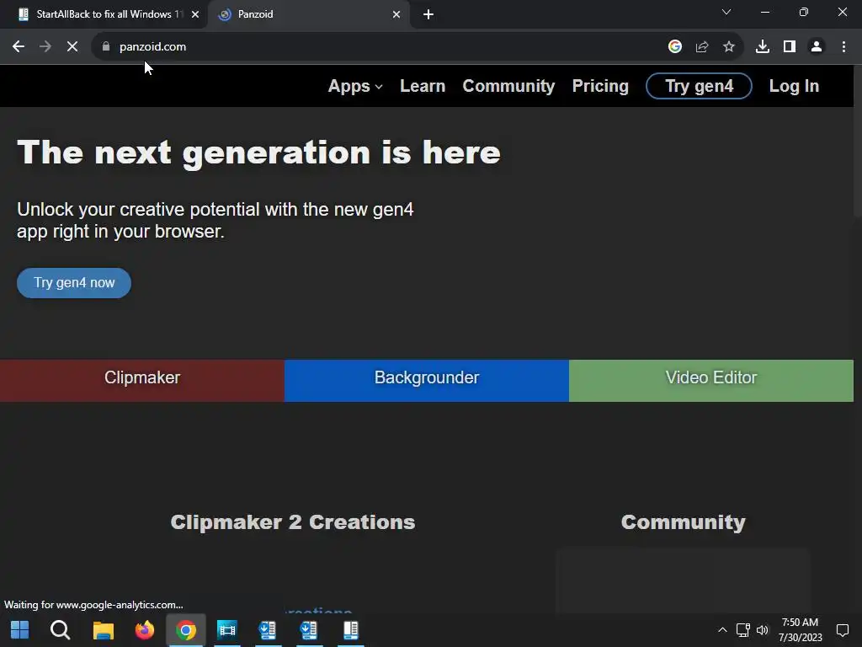Open clock showing 7:50 AM

[800, 630]
